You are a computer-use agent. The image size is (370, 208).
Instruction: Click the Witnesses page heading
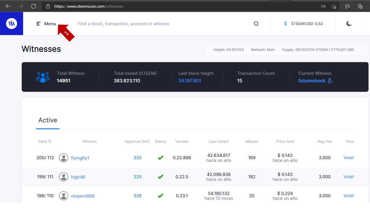tap(41, 49)
